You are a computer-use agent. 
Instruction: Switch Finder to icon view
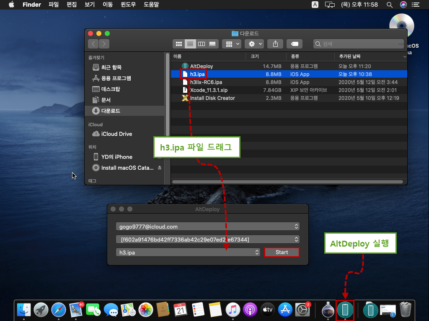[x=179, y=44]
